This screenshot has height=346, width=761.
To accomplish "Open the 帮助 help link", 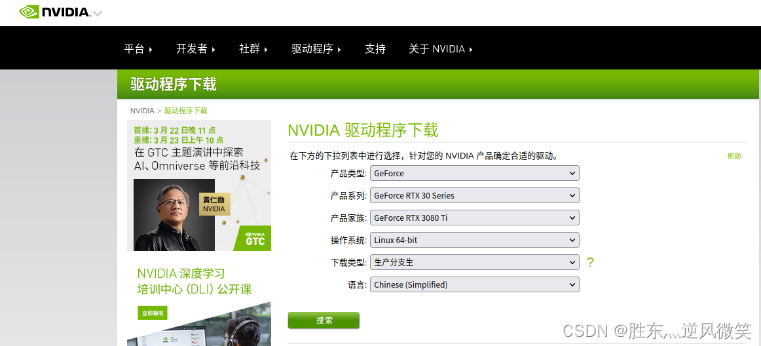I will 733,156.
